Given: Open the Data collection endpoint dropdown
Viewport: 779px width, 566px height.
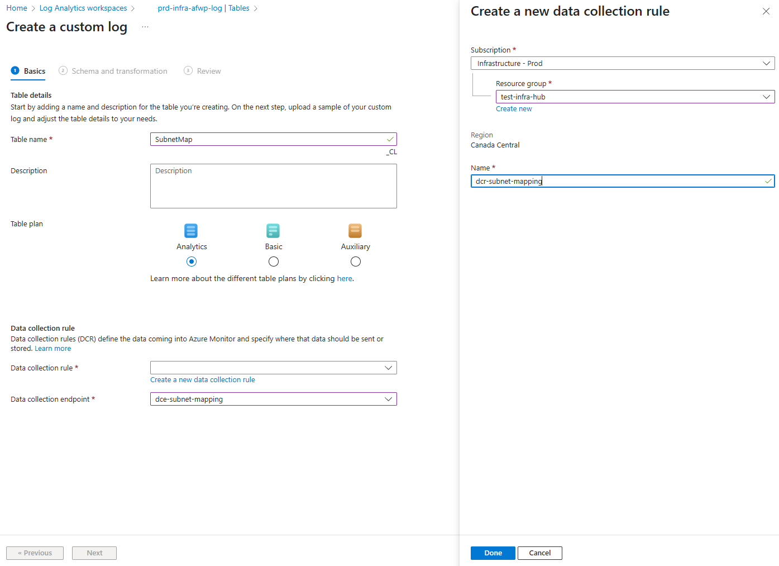Looking at the screenshot, I should [273, 399].
